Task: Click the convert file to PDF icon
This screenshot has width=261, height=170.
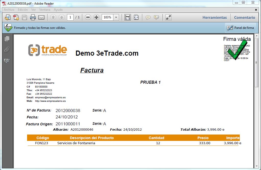Action: click(16, 17)
